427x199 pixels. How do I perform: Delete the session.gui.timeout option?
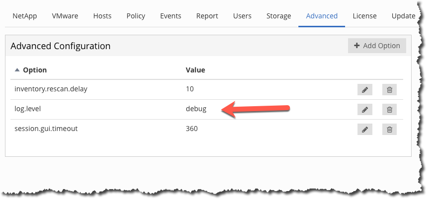pos(389,129)
